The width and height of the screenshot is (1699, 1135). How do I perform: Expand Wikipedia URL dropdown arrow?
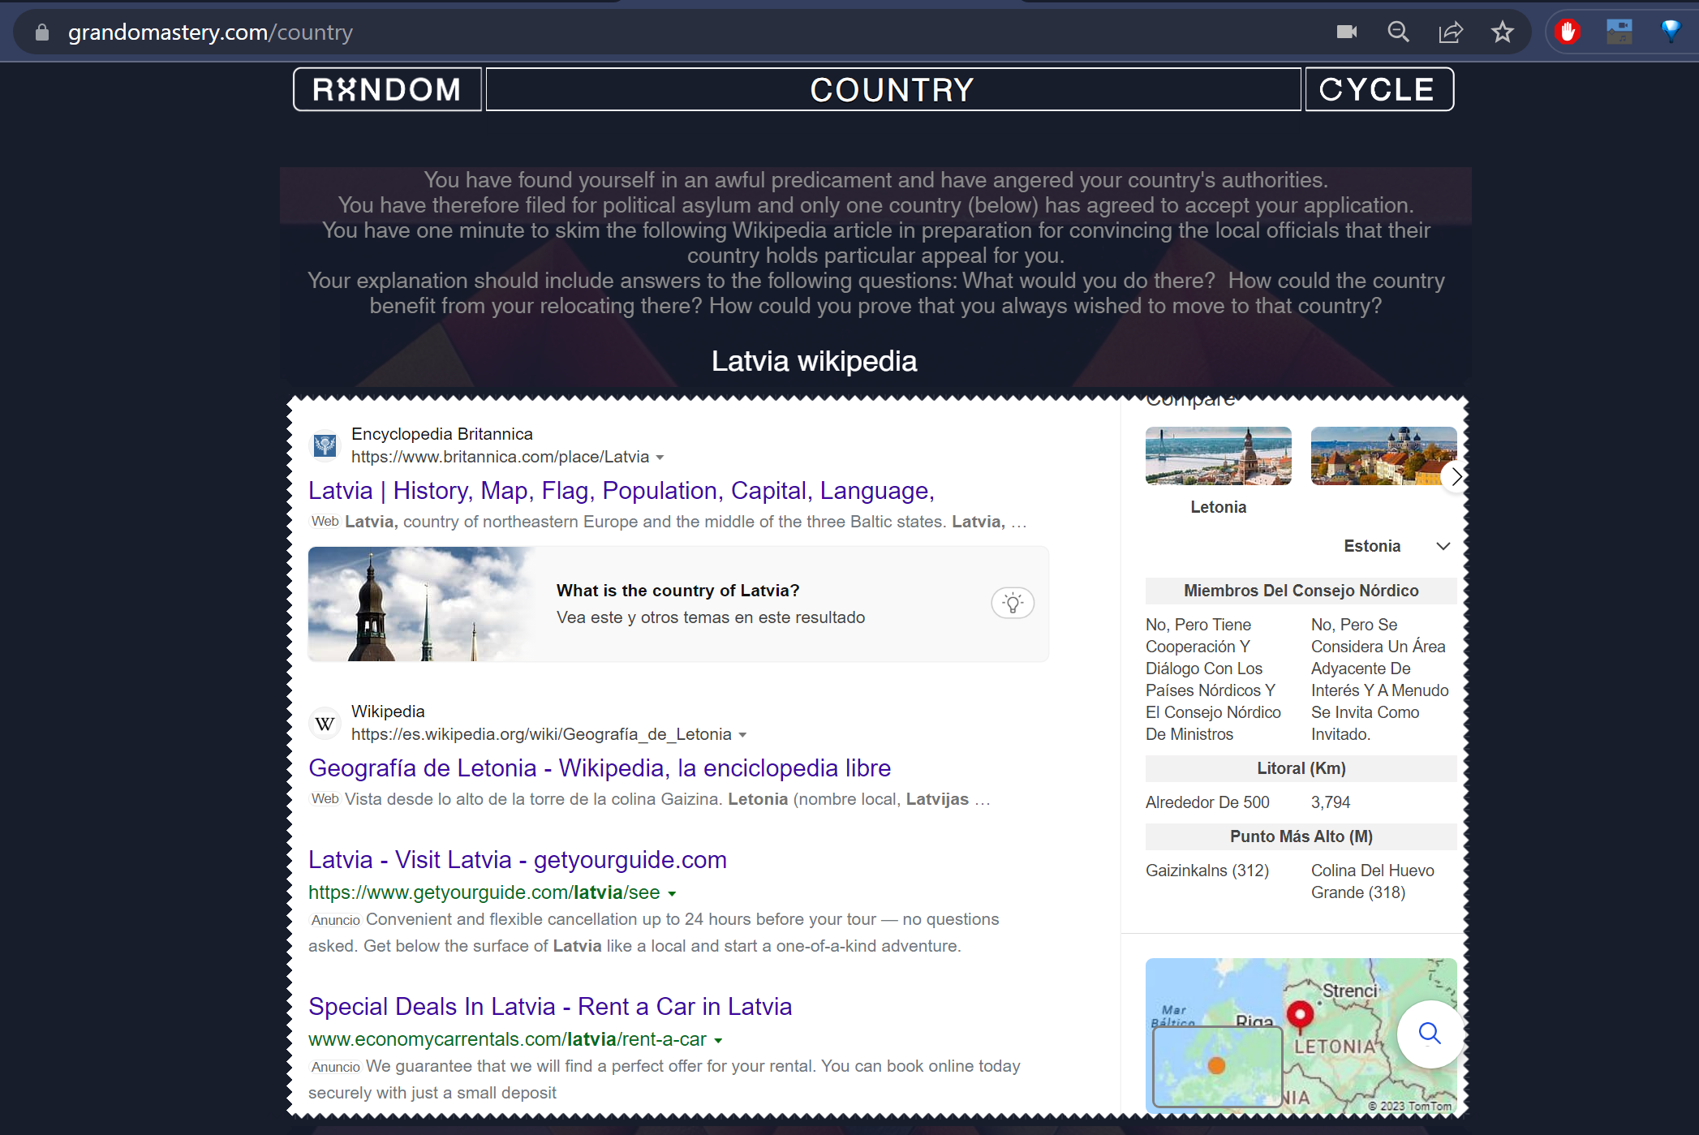[x=742, y=735]
